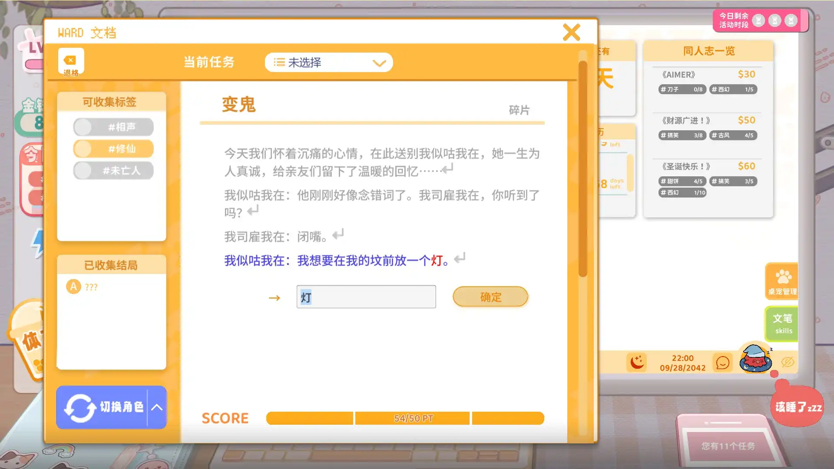Viewport: 834px width, 469px height.
Task: Click the sleeping desktop pet icon
Action: tap(756, 358)
